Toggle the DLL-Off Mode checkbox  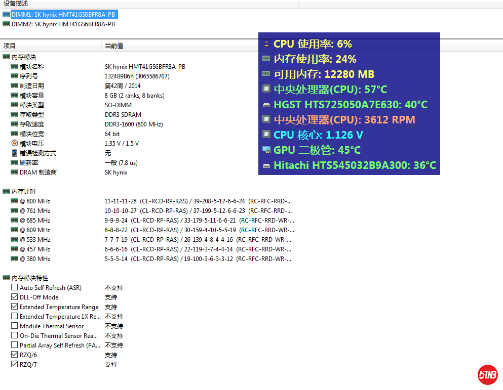click(x=15, y=297)
